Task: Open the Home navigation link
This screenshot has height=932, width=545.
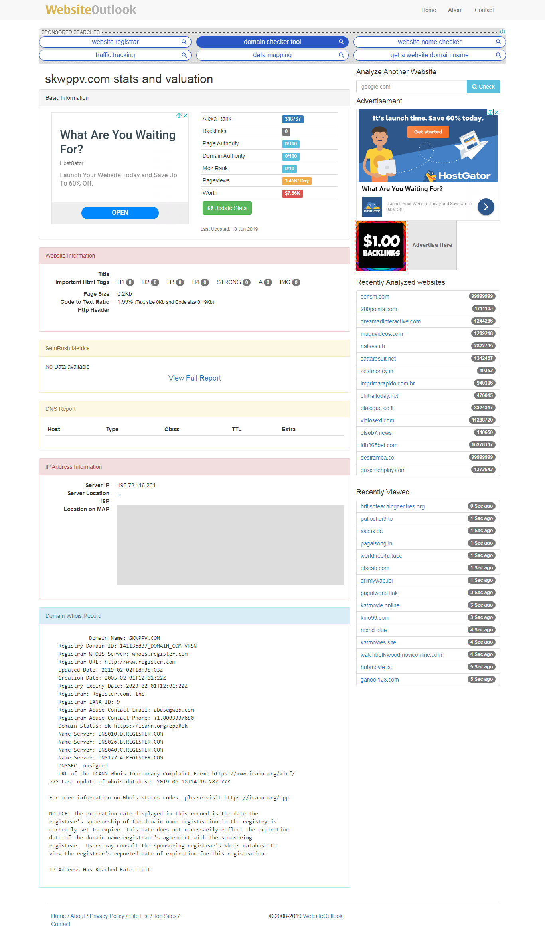Action: [428, 10]
